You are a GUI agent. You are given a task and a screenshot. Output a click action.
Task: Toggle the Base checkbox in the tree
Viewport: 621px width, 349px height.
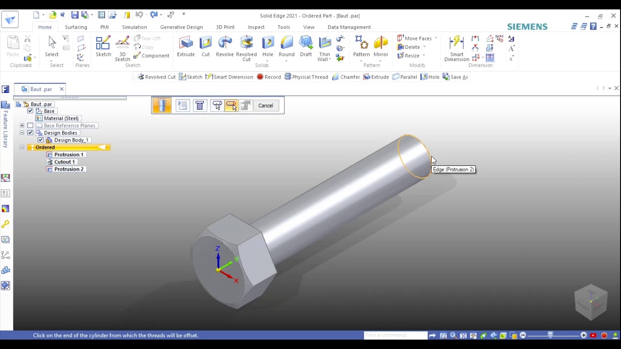tap(30, 111)
